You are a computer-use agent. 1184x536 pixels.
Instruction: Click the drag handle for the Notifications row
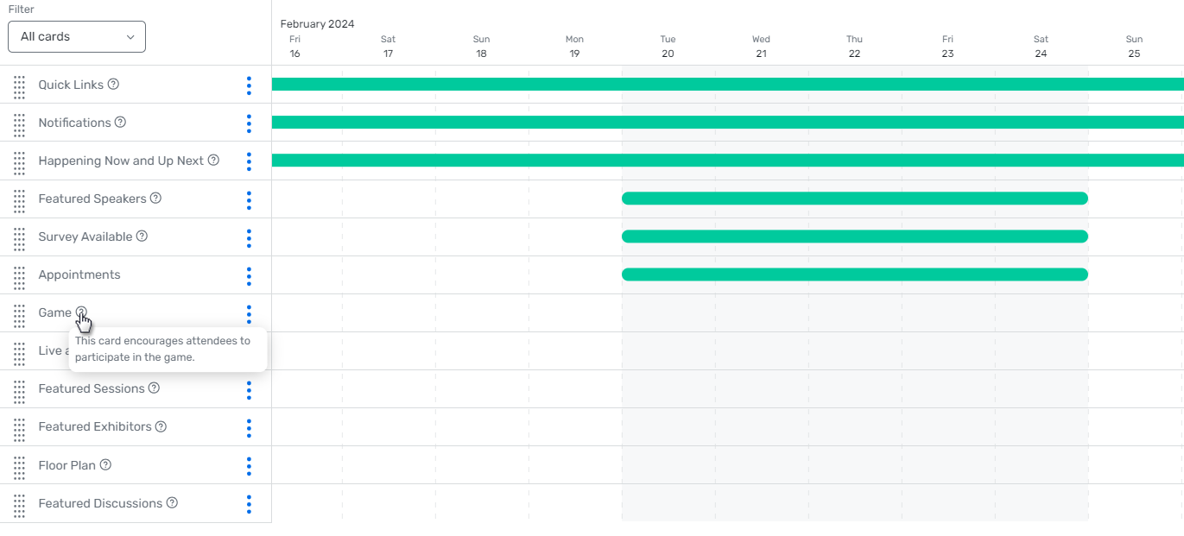pos(18,123)
